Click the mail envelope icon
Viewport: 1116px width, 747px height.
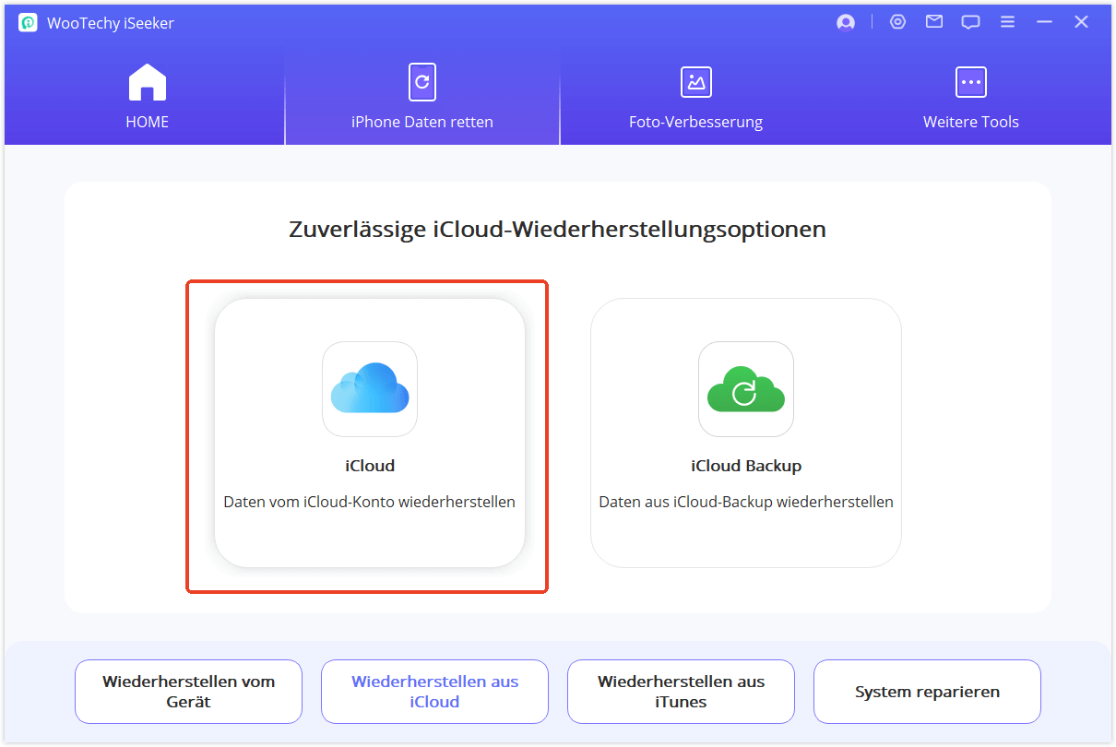(x=933, y=21)
